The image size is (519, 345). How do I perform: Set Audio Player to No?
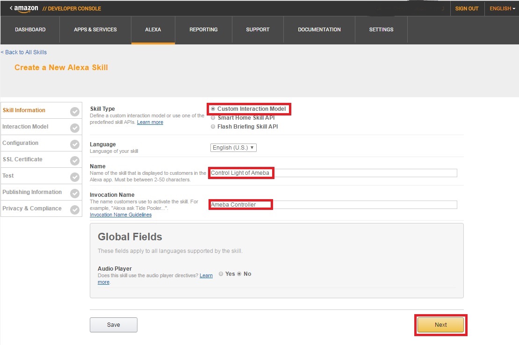pos(239,274)
